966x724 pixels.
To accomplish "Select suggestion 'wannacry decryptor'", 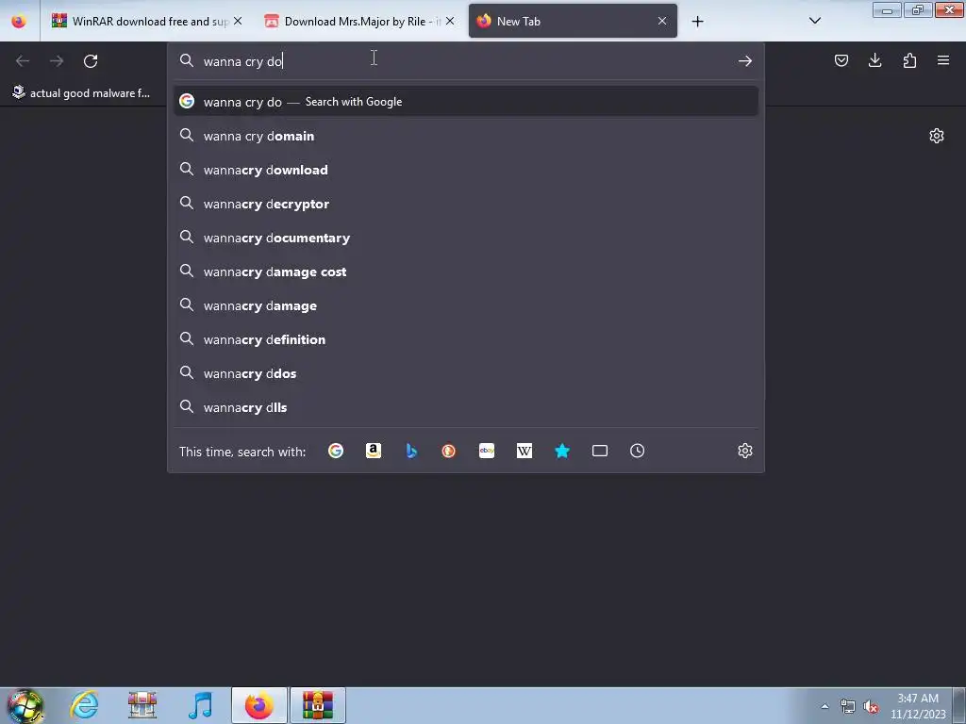I will [466, 204].
